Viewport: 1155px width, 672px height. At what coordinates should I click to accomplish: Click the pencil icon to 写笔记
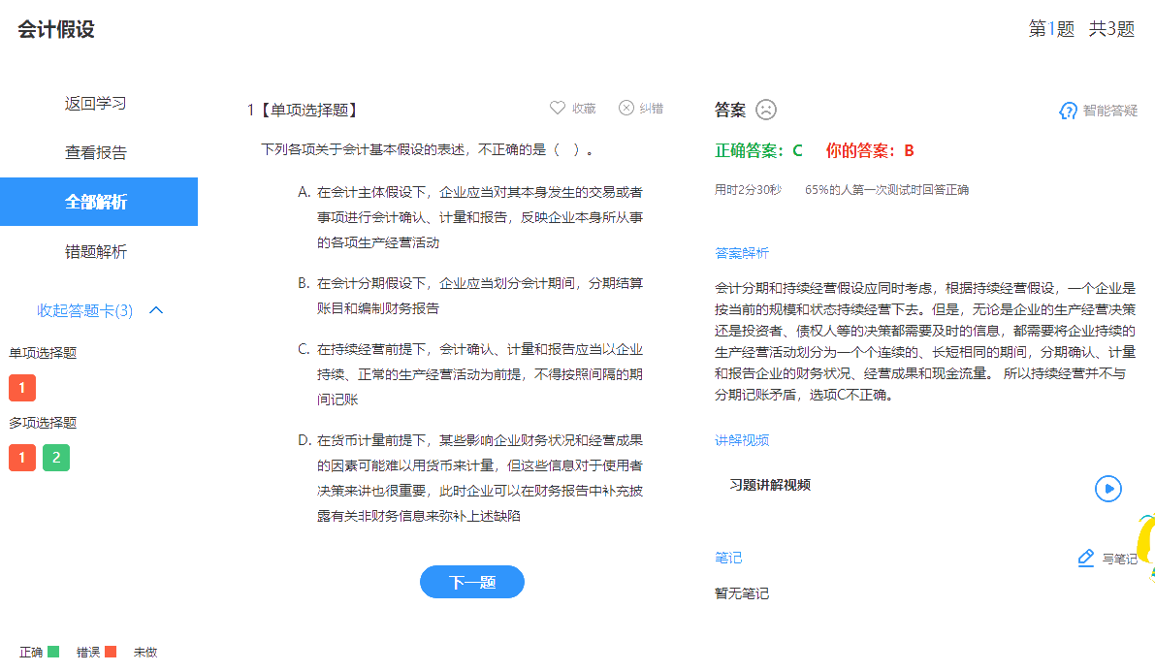coord(1085,558)
